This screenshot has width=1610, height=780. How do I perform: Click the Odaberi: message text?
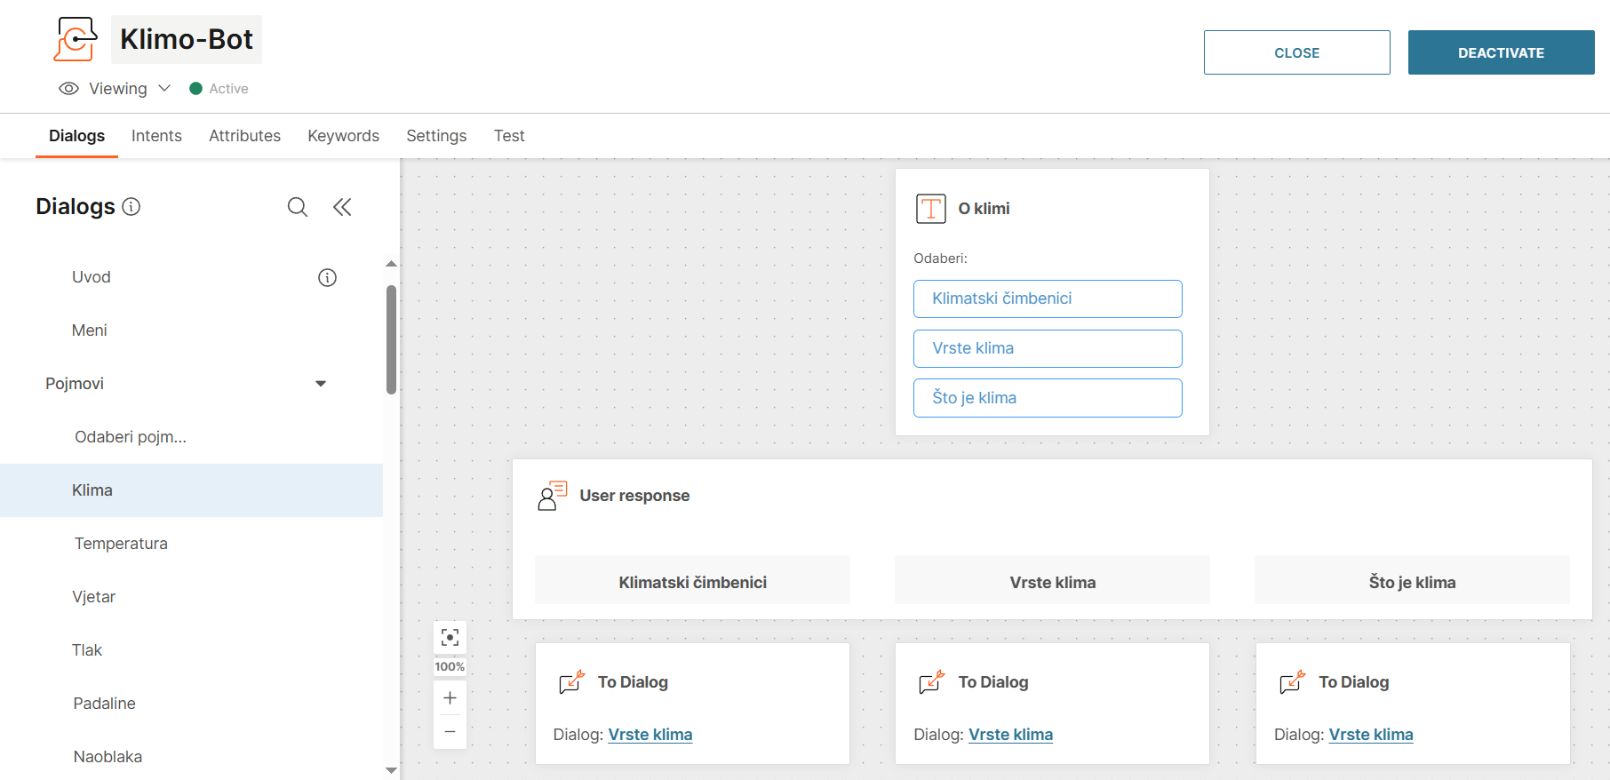pos(940,259)
